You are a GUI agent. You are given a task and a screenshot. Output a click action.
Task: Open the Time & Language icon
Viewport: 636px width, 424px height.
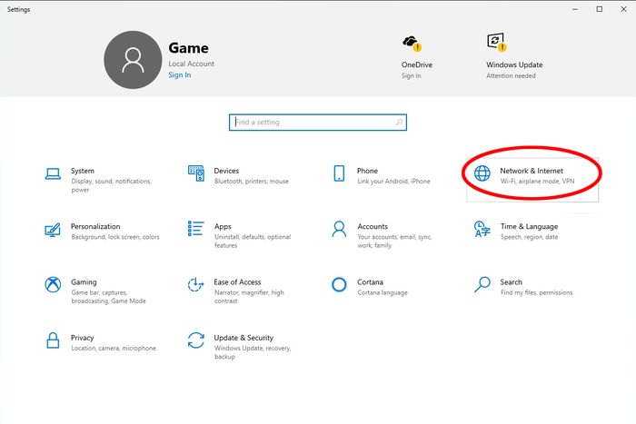pos(482,229)
